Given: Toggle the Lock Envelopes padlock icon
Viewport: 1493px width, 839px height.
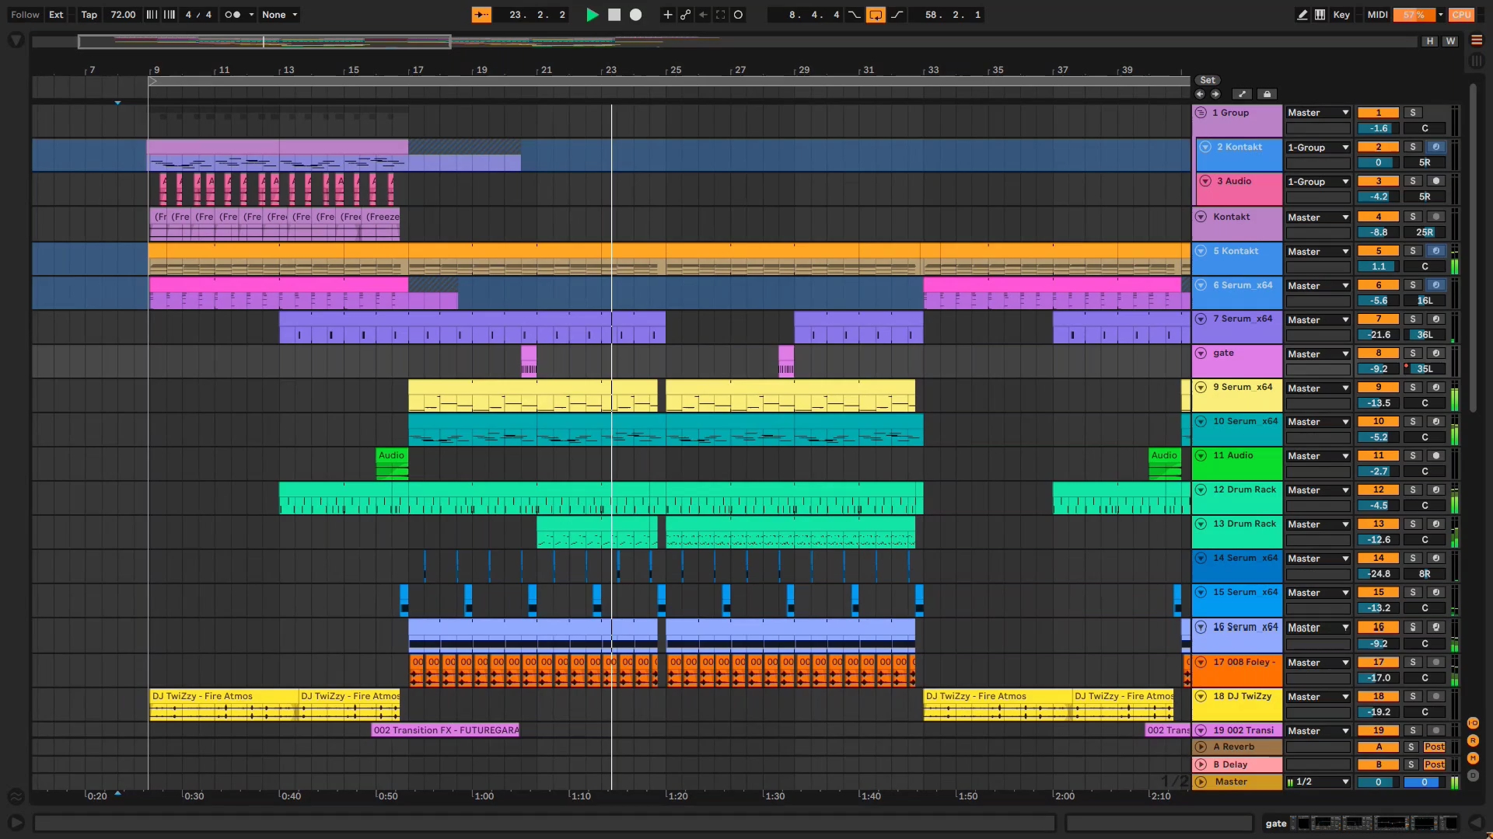Looking at the screenshot, I should (x=1267, y=94).
